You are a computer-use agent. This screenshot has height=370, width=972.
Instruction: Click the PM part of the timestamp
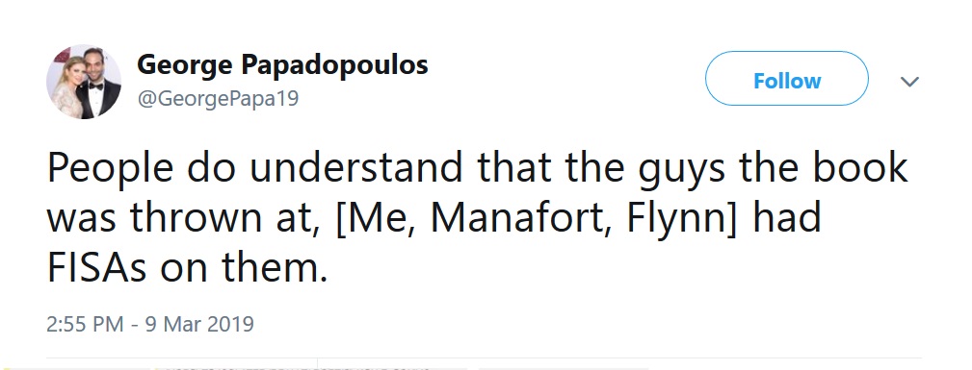click(109, 324)
